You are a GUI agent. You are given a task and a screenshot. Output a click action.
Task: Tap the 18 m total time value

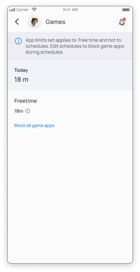(21, 80)
